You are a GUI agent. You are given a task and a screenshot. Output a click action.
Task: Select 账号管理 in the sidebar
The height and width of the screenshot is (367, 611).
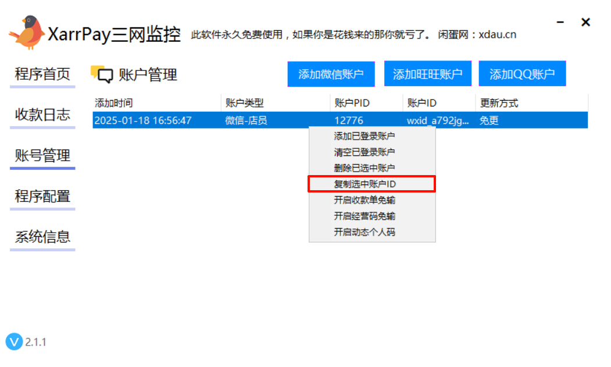tap(42, 156)
